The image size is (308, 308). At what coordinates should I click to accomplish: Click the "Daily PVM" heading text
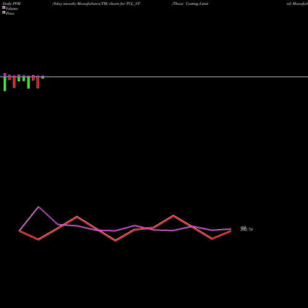tap(12, 4)
